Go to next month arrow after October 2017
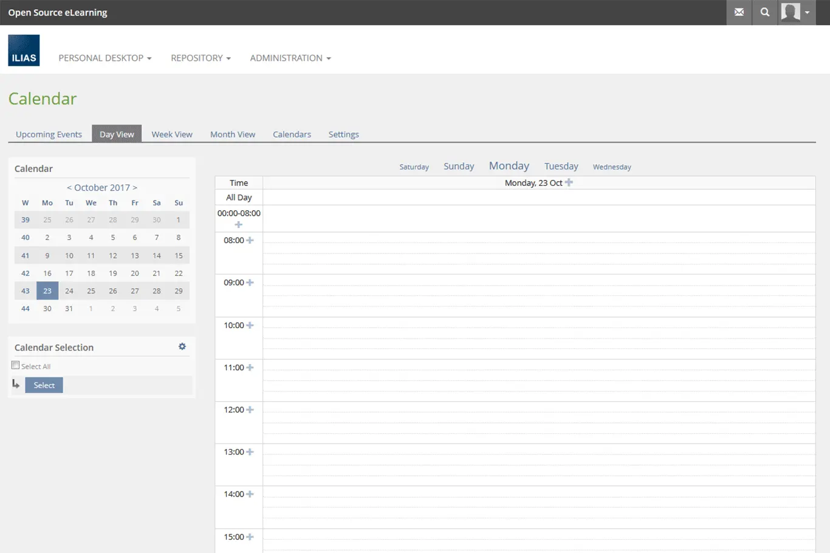This screenshot has width=830, height=553. click(x=135, y=188)
